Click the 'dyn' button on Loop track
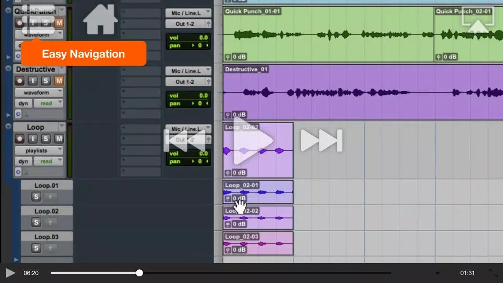This screenshot has width=503, height=283. pos(23,161)
